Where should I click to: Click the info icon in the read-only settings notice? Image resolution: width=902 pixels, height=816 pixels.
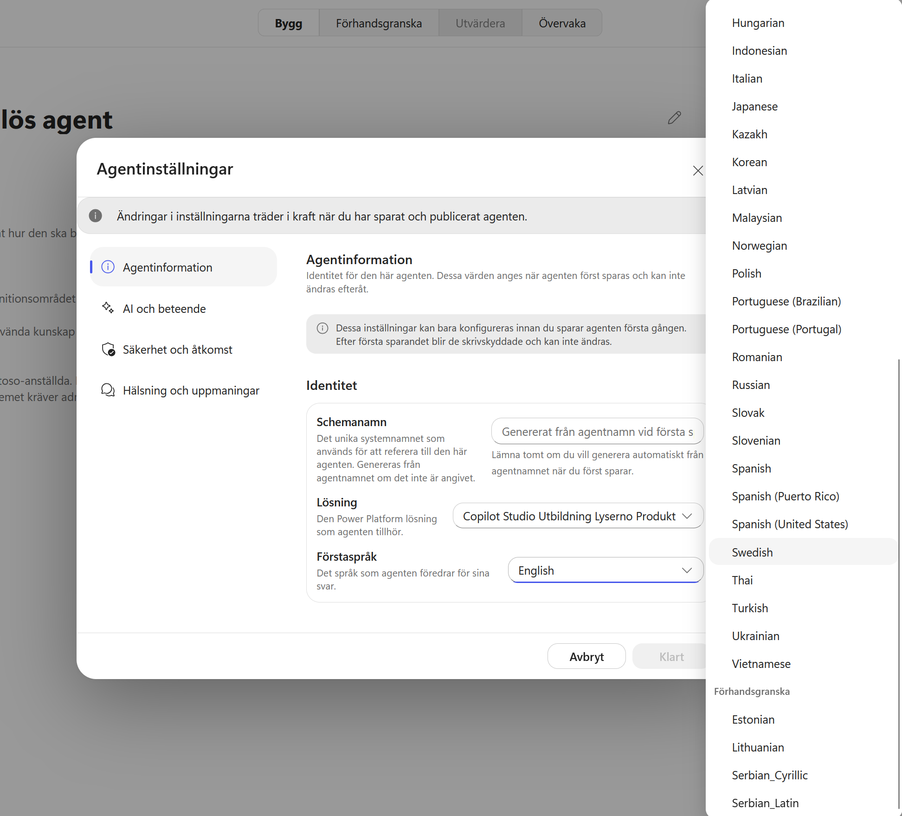coord(322,328)
